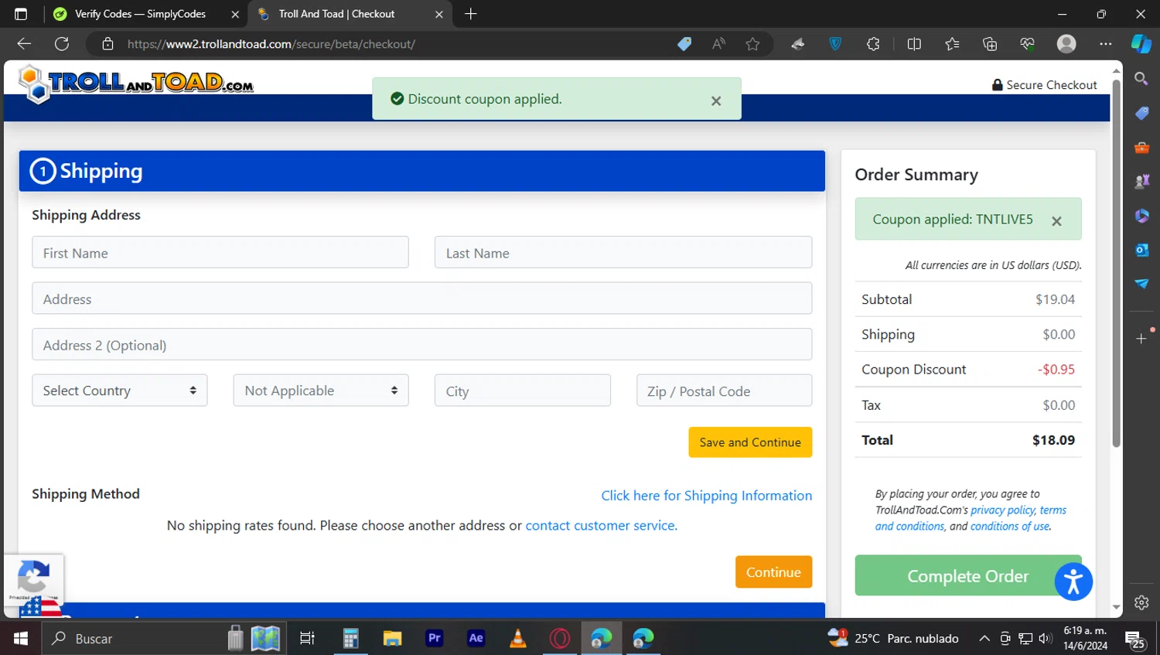This screenshot has height=655, width=1160.
Task: Show hidden system tray icons
Action: pos(984,639)
